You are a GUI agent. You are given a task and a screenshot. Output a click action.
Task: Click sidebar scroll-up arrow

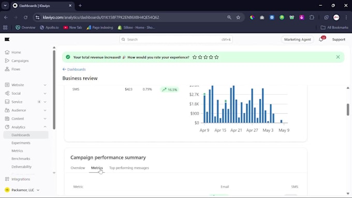pyautogui.click(x=54, y=48)
